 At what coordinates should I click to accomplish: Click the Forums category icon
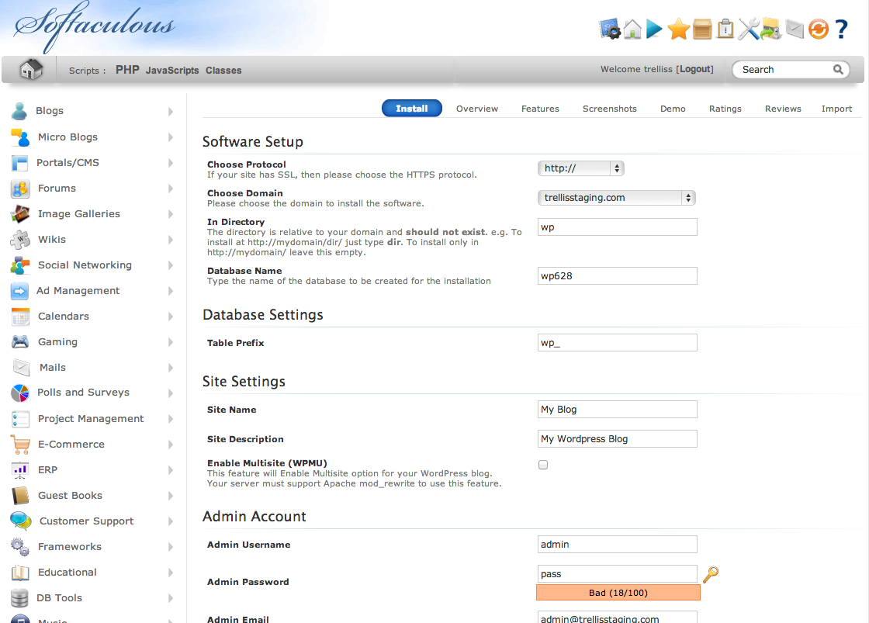coord(20,189)
